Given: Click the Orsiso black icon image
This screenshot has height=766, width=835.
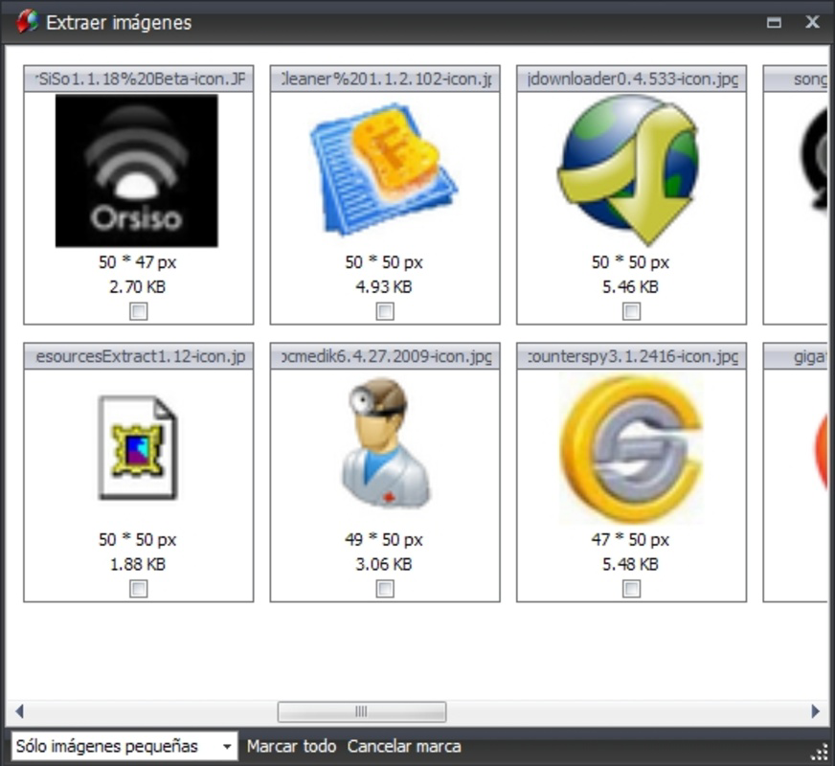Looking at the screenshot, I should coord(137,172).
